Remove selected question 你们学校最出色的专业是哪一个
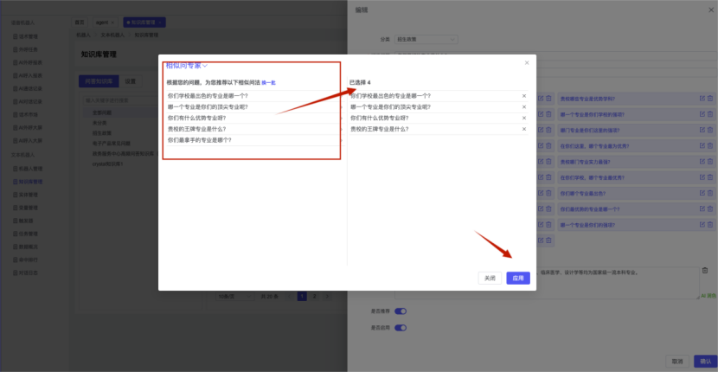The width and height of the screenshot is (718, 372). (523, 96)
